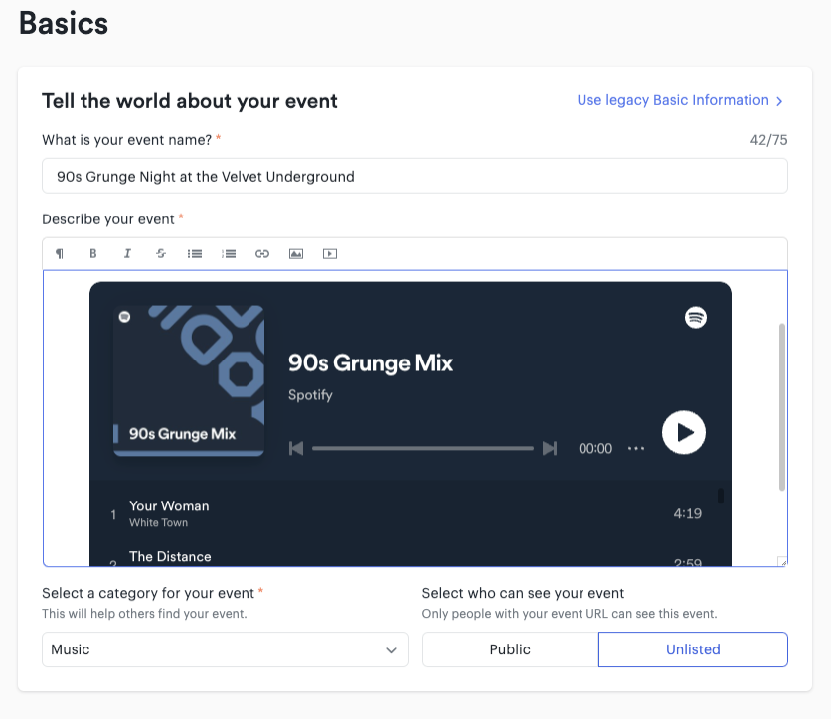Insert a numbered list in the description
The height and width of the screenshot is (719, 831).
(229, 254)
